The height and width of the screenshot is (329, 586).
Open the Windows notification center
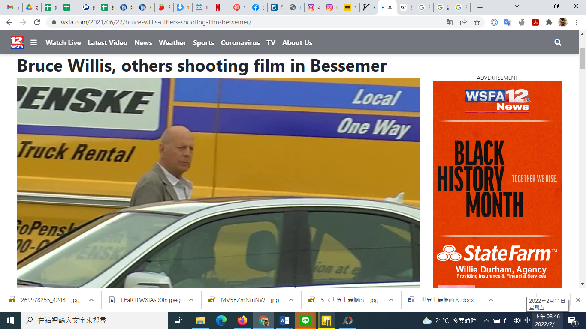click(x=572, y=320)
